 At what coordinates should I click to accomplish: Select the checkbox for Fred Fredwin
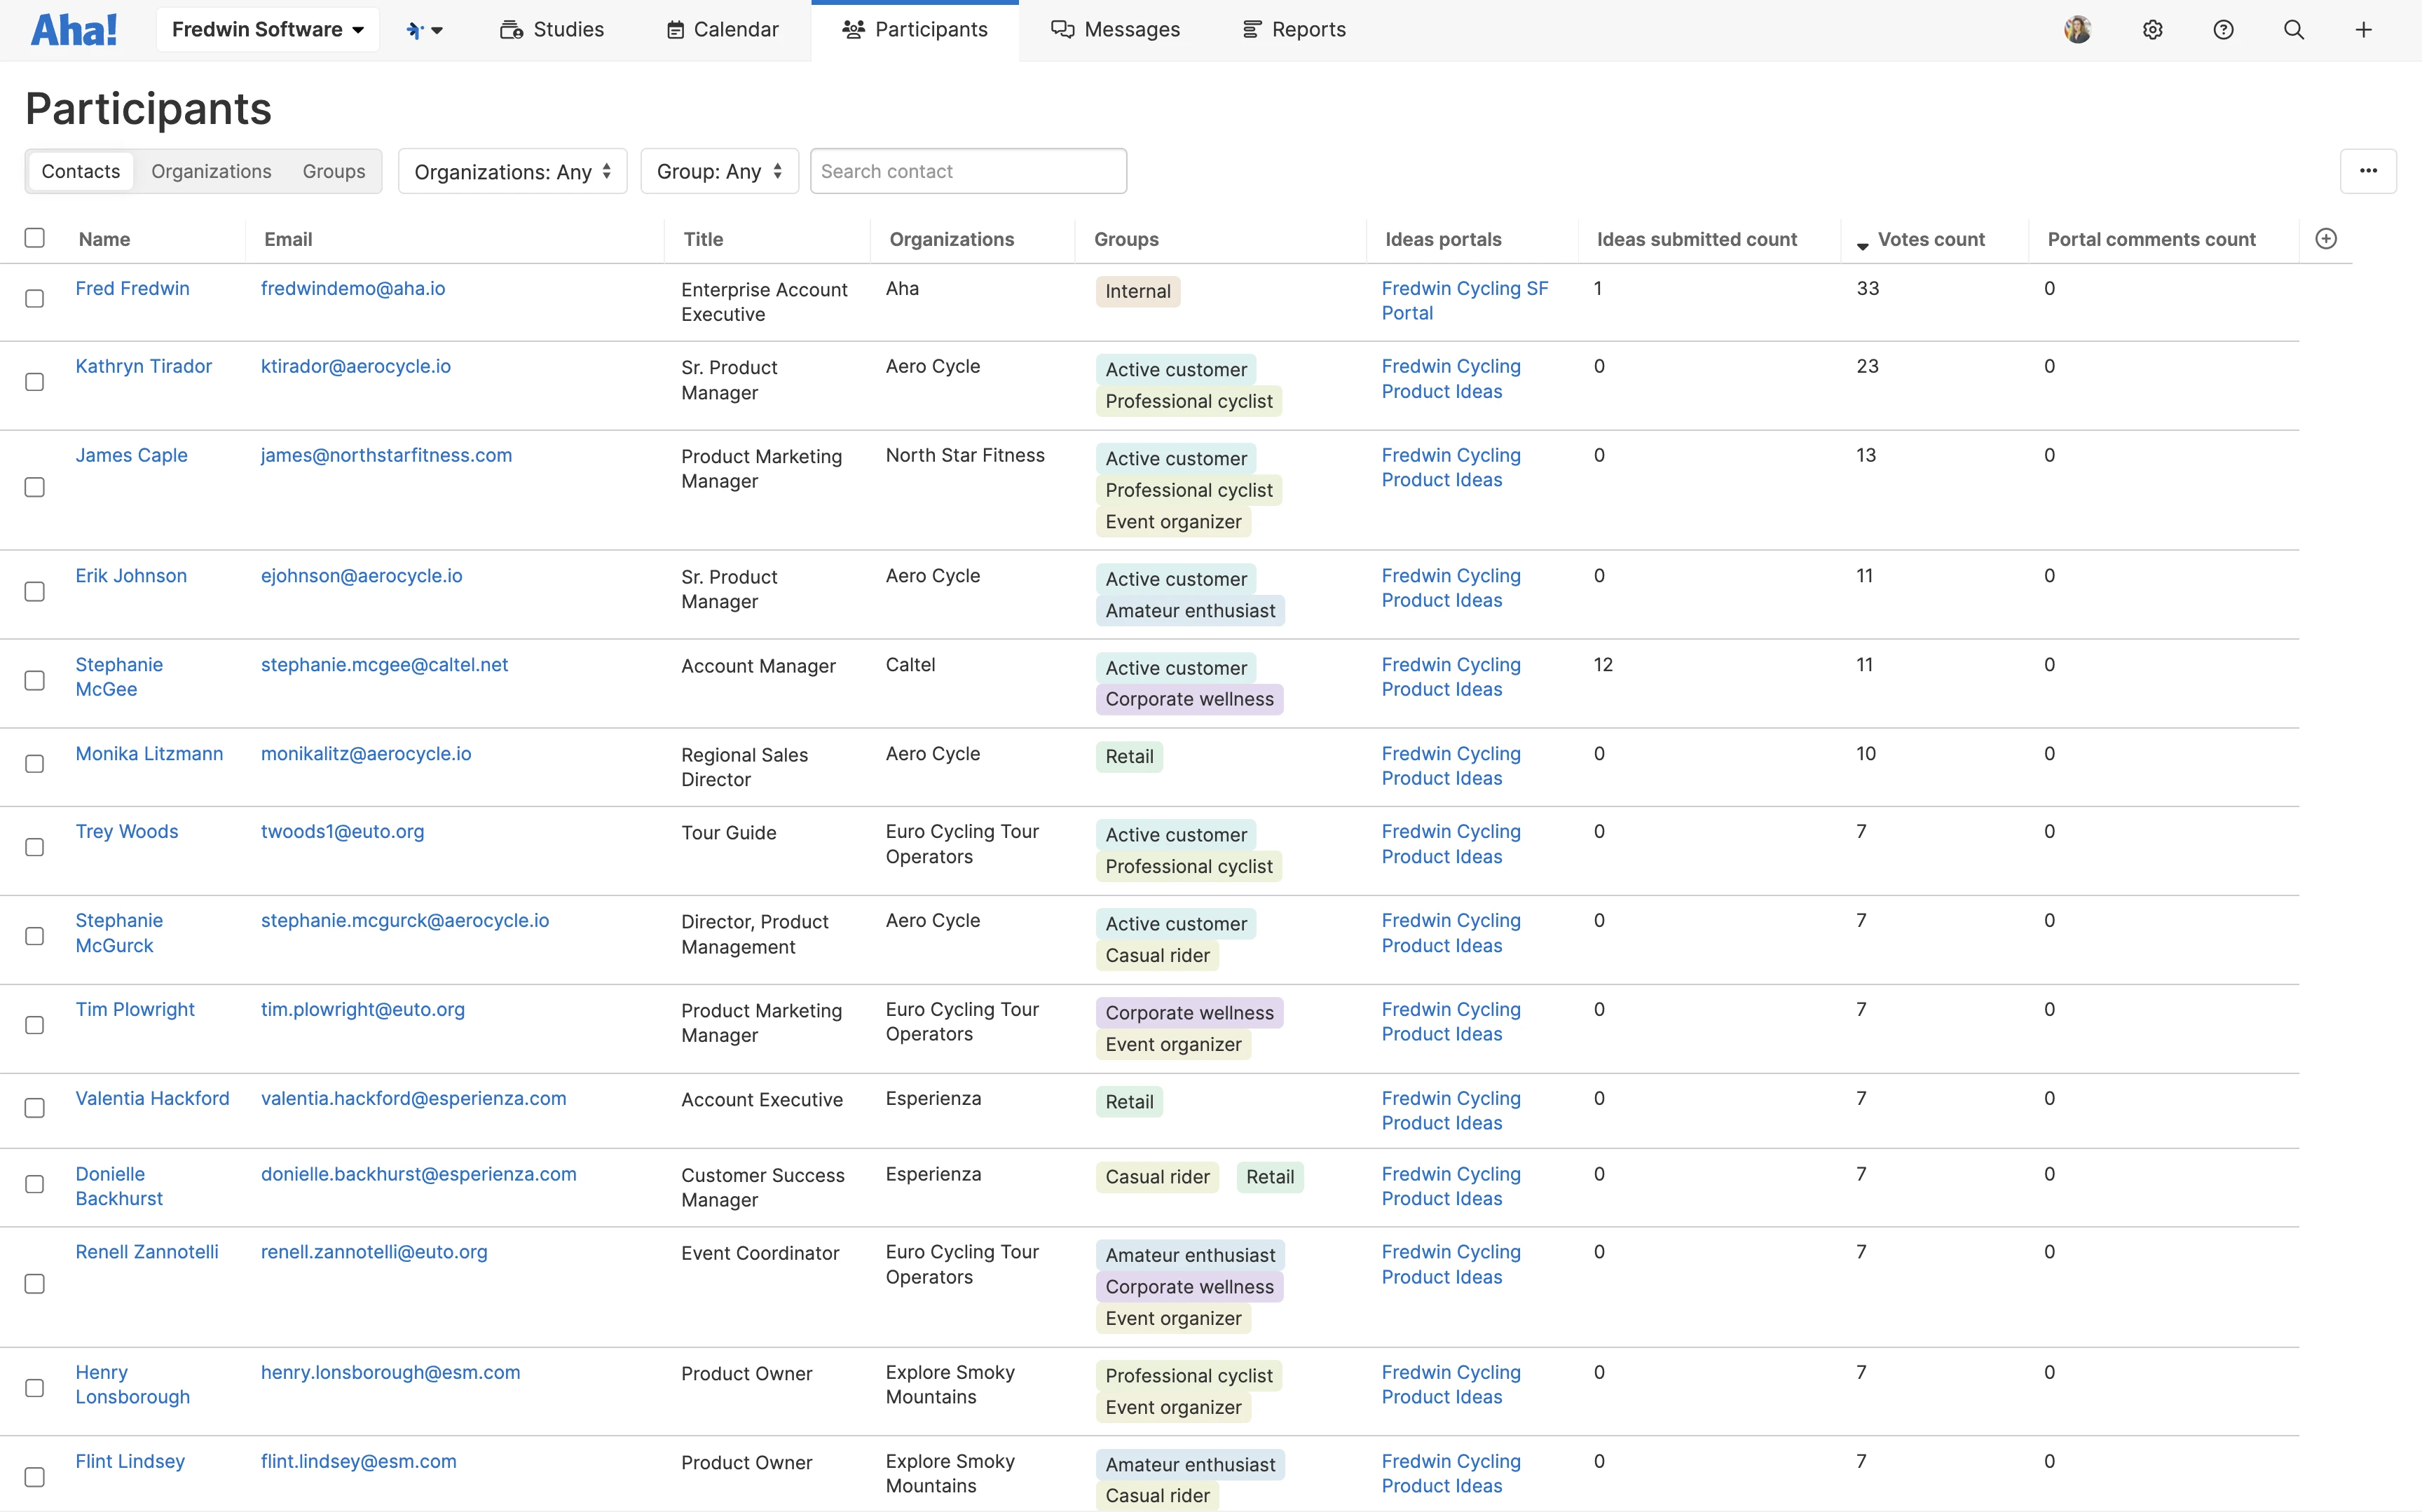[35, 298]
